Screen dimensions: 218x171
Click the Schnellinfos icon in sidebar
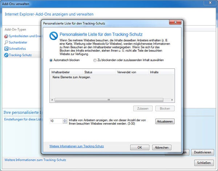tap(6, 49)
